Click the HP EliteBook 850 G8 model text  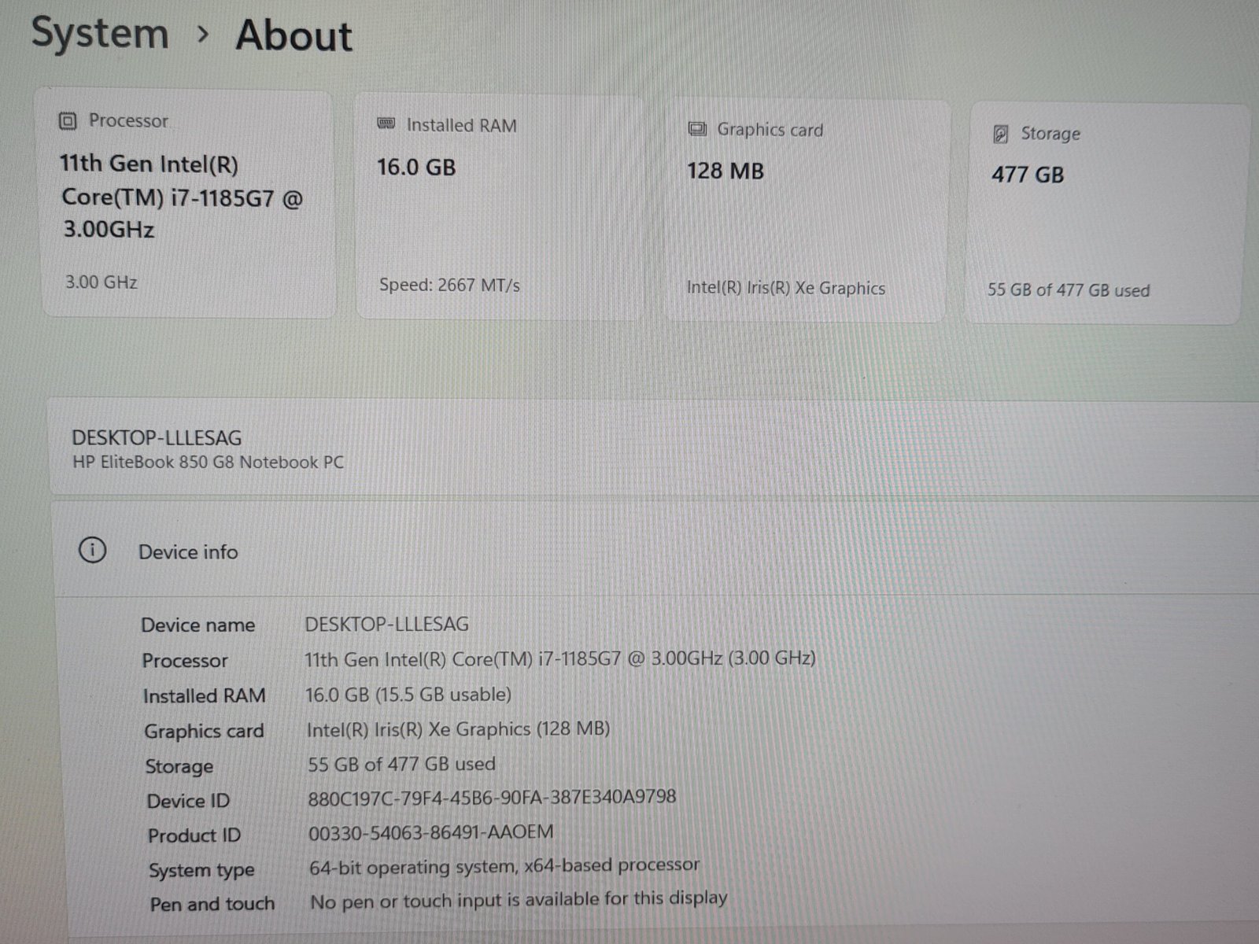[x=208, y=463]
